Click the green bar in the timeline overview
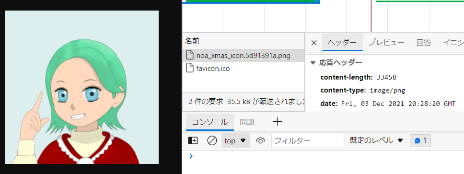Screen dimensions: 464x174 point(251,1)
